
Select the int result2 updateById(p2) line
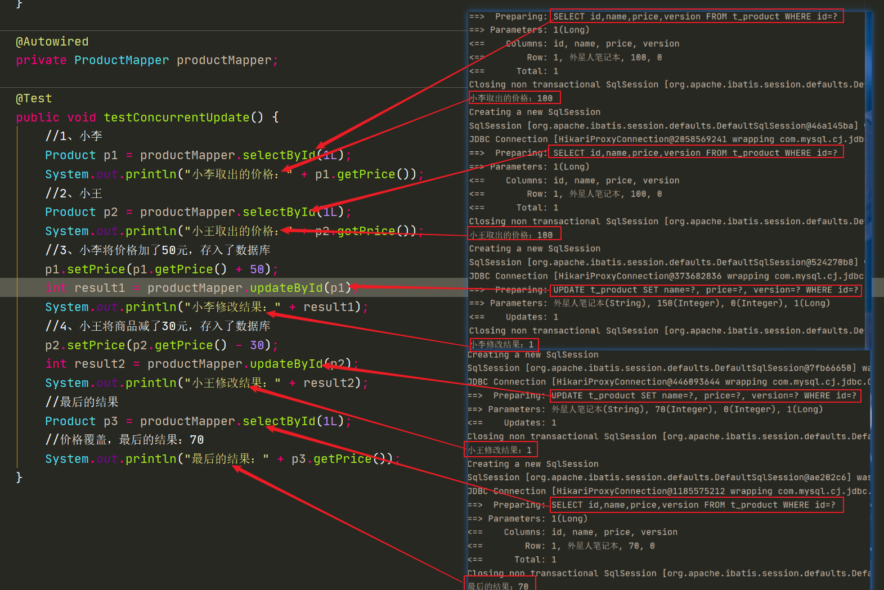click(x=201, y=364)
